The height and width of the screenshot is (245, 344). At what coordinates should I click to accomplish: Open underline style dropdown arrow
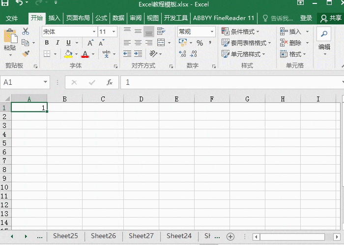77,43
